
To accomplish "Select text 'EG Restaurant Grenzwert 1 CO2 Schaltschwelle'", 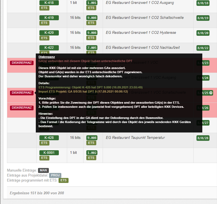I will pyautogui.click(x=145, y=18).
